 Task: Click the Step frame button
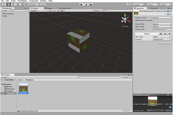click(91, 5)
